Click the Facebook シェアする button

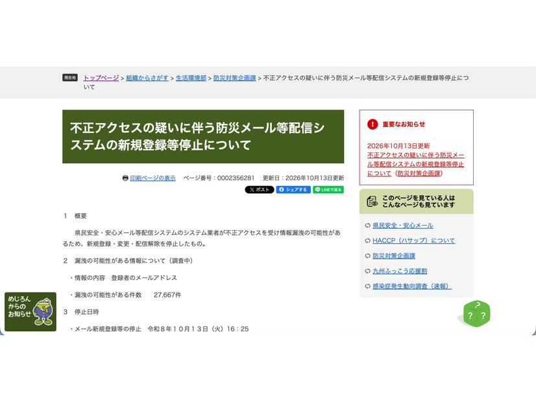(293, 189)
